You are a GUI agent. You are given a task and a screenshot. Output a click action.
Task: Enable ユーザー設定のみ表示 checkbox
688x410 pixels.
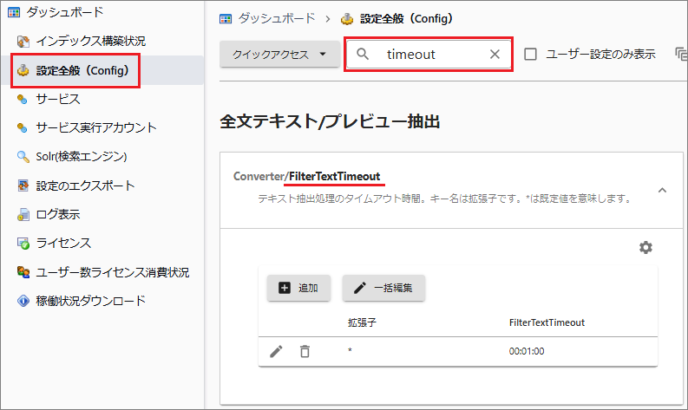click(531, 55)
